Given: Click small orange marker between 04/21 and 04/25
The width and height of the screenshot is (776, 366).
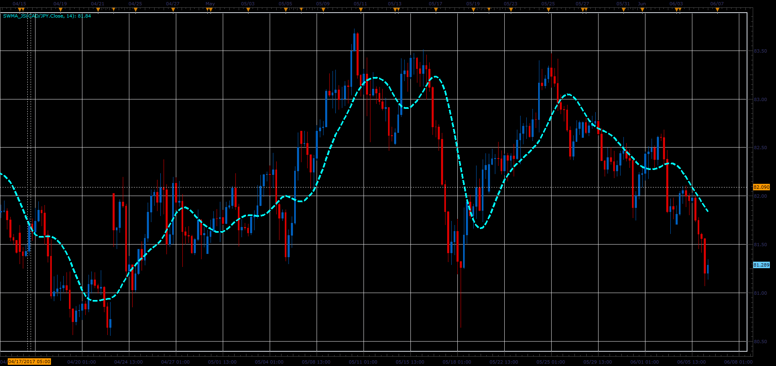Looking at the screenshot, I should (x=113, y=9).
